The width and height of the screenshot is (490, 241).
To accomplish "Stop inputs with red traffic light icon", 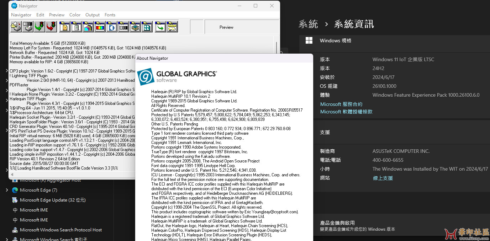I will click(x=51, y=27).
